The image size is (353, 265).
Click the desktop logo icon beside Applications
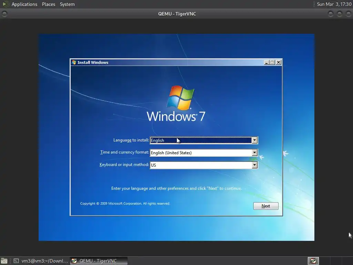pos(6,4)
